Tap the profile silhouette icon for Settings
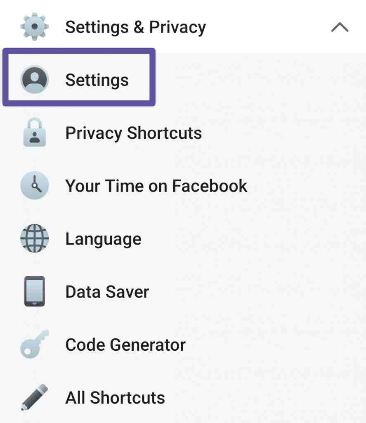Screen dimensions: 366x423 [35, 80]
